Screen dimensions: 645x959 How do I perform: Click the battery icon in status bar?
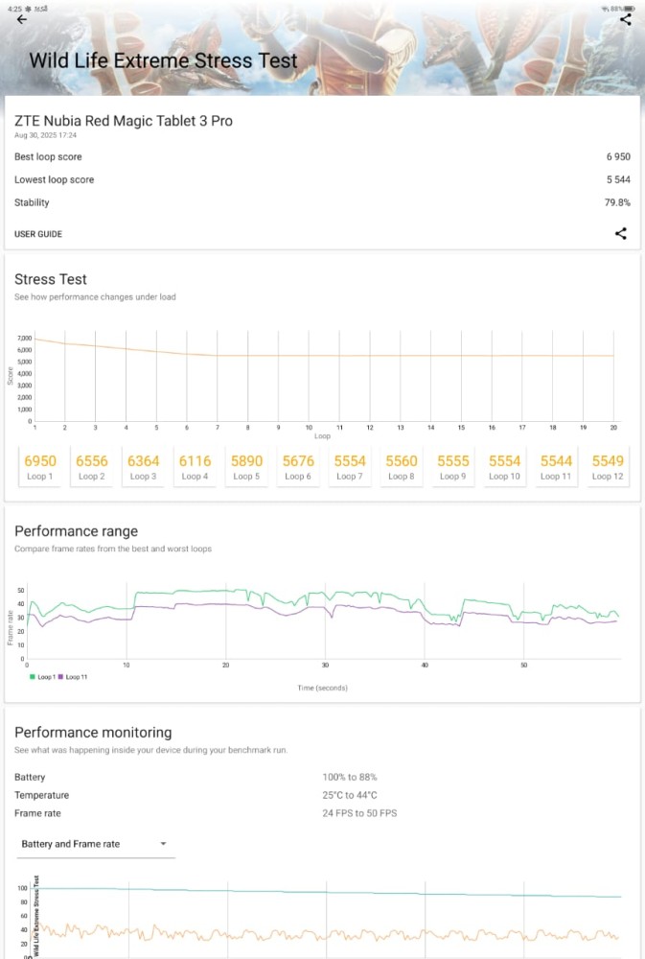point(629,9)
